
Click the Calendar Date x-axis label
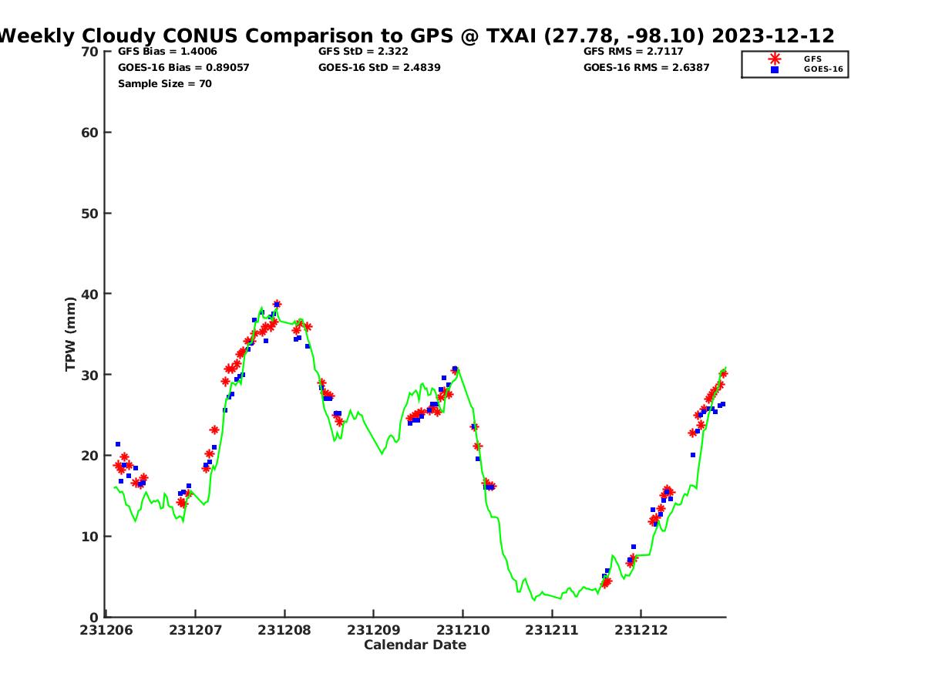(x=415, y=645)
